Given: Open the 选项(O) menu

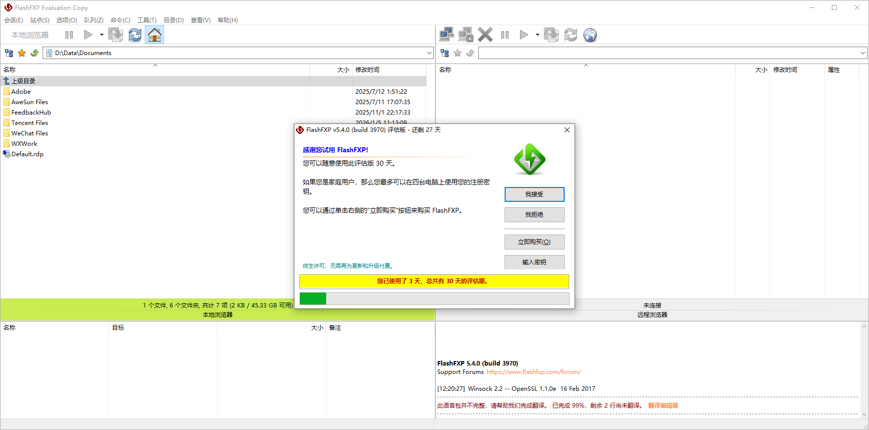Looking at the screenshot, I should point(66,20).
